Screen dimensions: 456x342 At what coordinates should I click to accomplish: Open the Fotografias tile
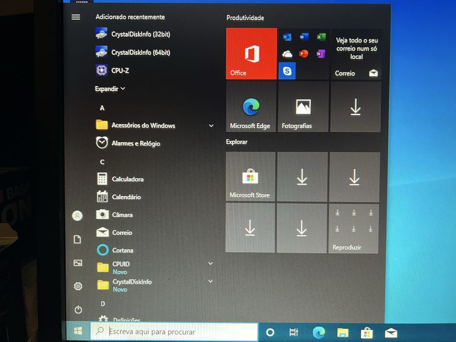(303, 107)
